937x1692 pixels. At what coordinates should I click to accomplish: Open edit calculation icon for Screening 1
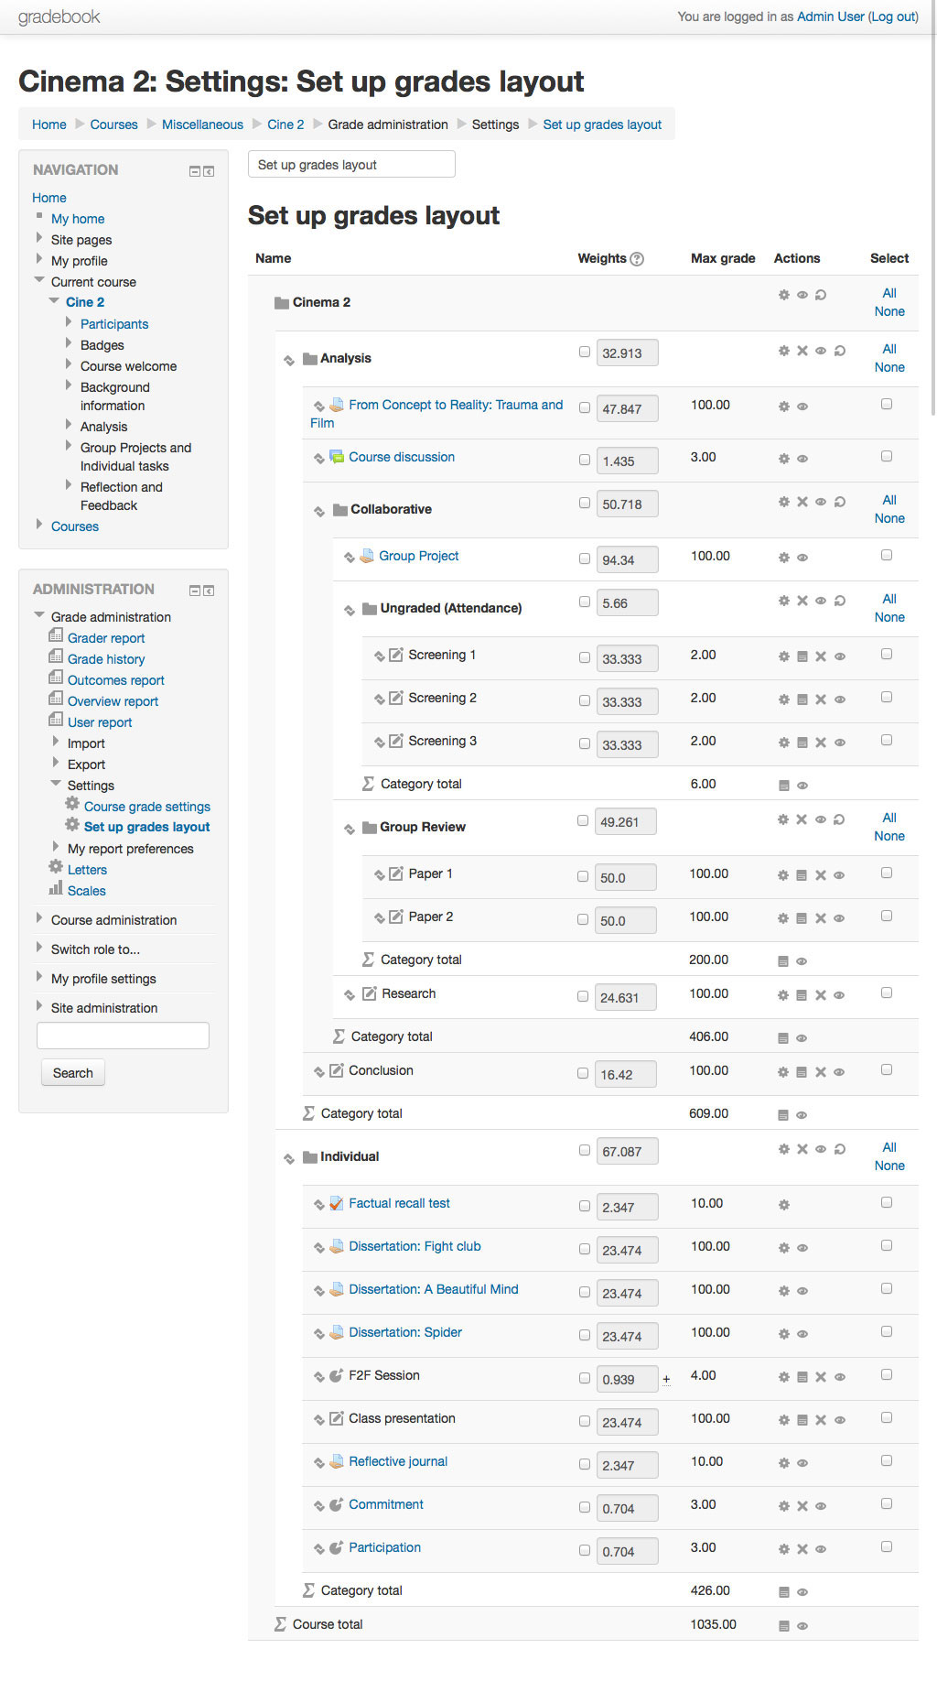click(802, 656)
